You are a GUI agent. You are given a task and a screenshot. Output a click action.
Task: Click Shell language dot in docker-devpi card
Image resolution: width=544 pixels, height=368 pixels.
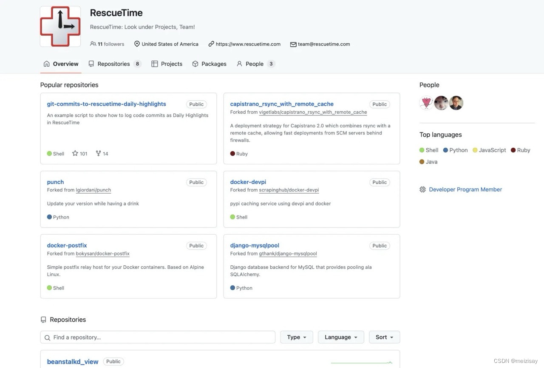tap(232, 217)
